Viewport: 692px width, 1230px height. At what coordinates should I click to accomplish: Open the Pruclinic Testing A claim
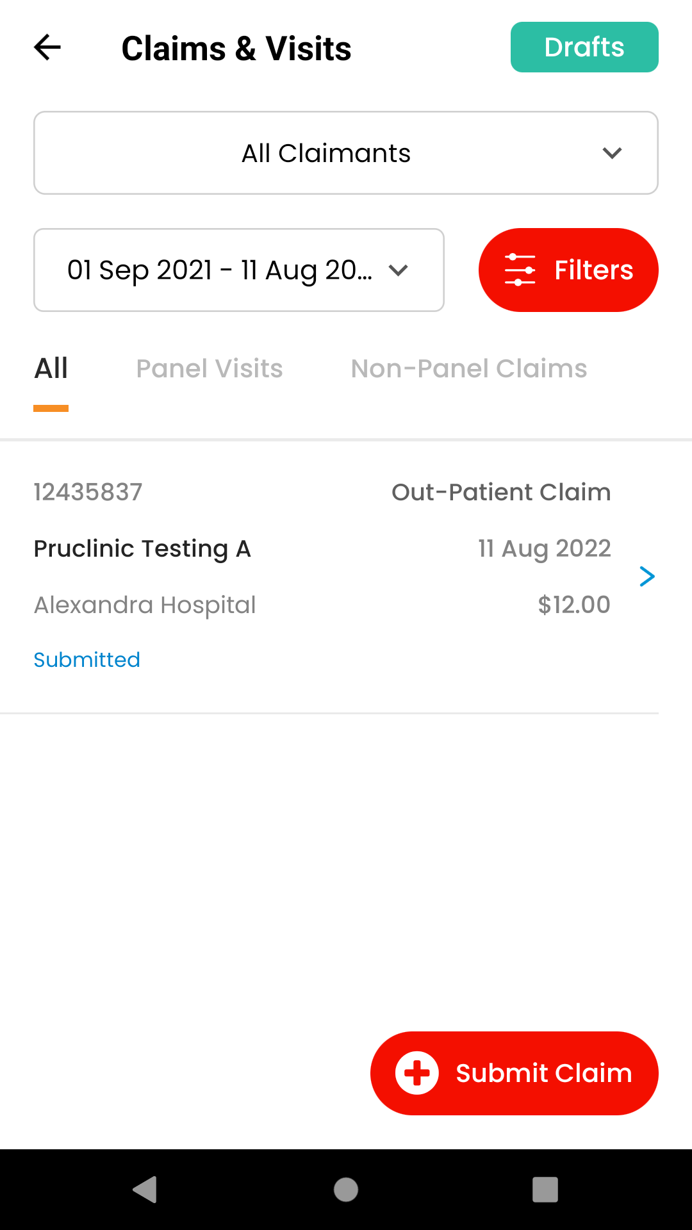point(142,548)
